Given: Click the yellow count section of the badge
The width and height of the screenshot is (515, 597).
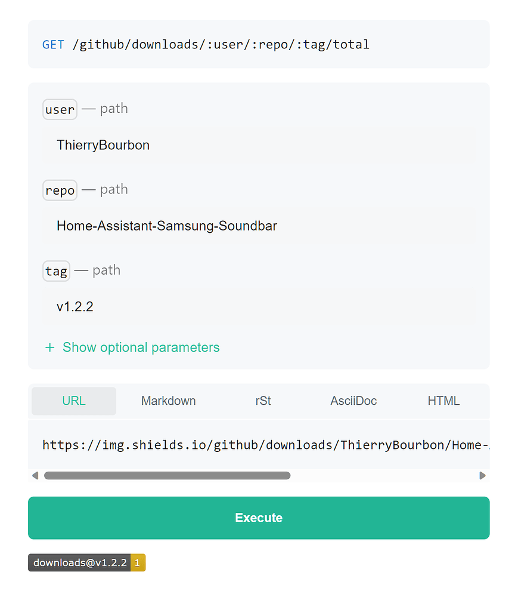Looking at the screenshot, I should pos(138,562).
